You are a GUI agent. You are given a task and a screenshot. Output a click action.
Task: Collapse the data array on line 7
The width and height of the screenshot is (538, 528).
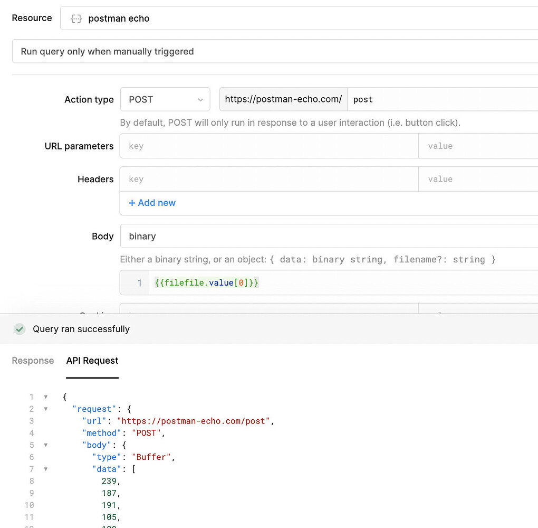pos(46,469)
